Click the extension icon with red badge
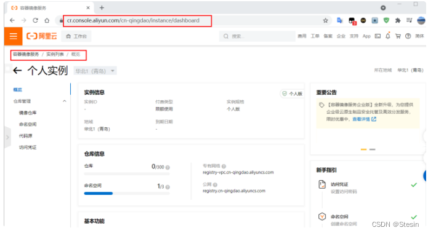This screenshot has width=428, height=233. pos(352,21)
